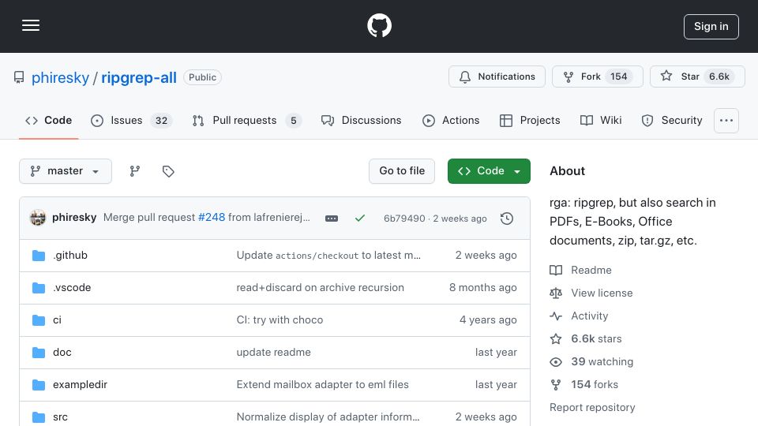758x426 pixels.
Task: Open the Activity link in About
Action: [579, 316]
